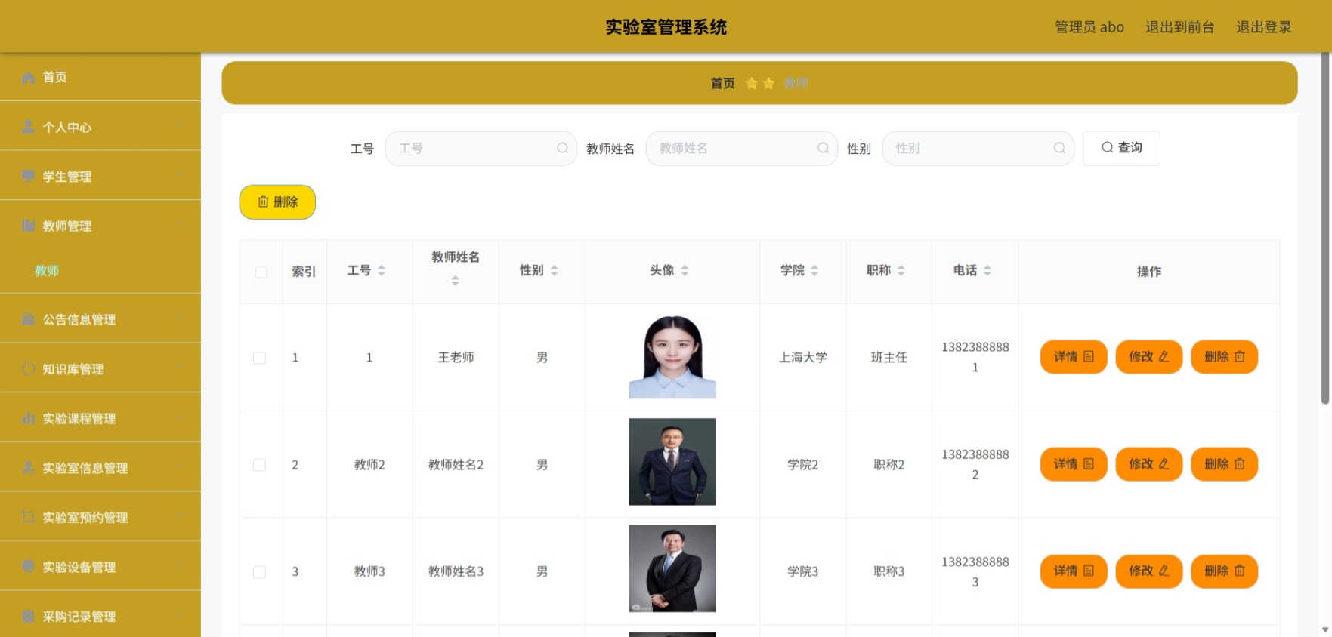Expand the 个人中心 menu chevron
The image size is (1332, 637).
(x=180, y=125)
